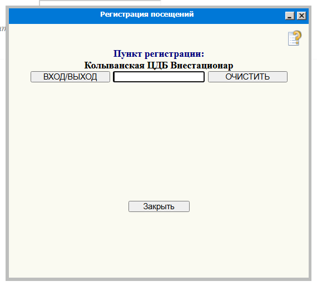This screenshot has width=317, height=291.
Task: Click the Закрыть button
Action: coord(159,206)
